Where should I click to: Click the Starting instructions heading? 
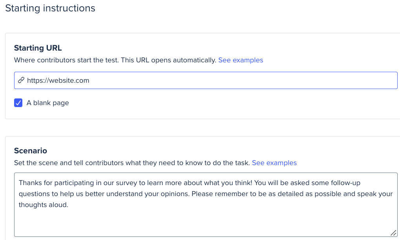(x=50, y=8)
